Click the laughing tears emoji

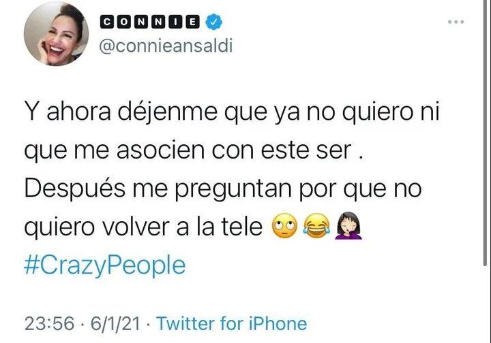tap(316, 226)
